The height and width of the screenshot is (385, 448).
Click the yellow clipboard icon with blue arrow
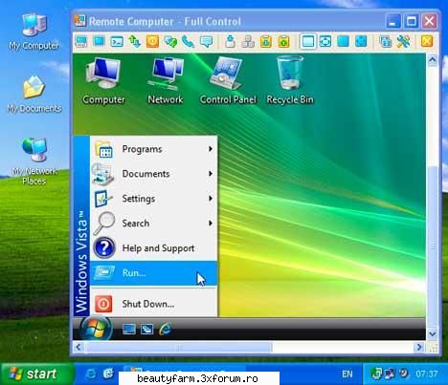[x=266, y=42]
